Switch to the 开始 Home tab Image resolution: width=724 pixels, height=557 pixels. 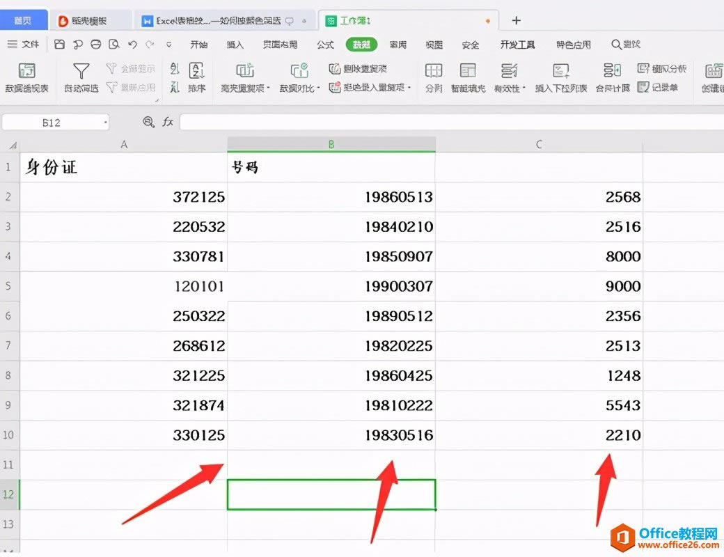tap(199, 45)
